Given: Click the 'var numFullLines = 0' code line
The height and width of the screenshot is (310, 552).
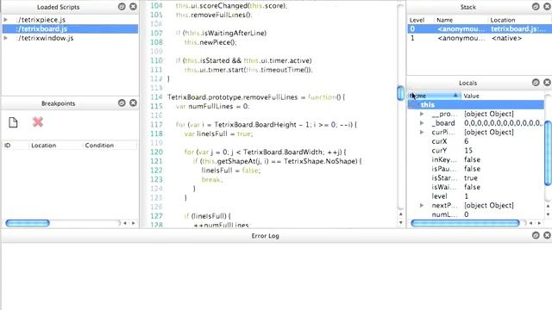Looking at the screenshot, I should [213, 106].
